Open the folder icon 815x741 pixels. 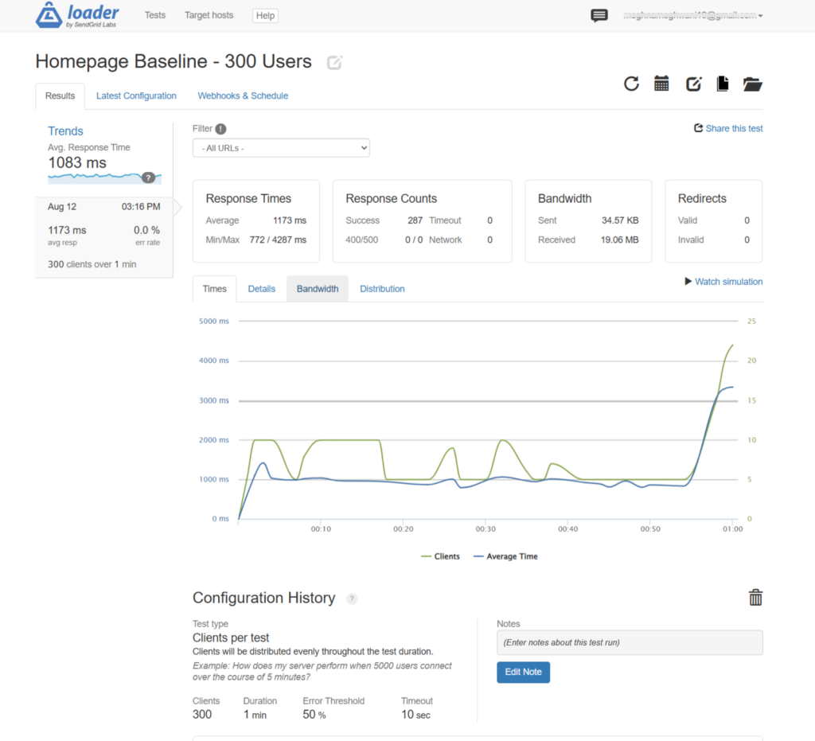point(752,84)
